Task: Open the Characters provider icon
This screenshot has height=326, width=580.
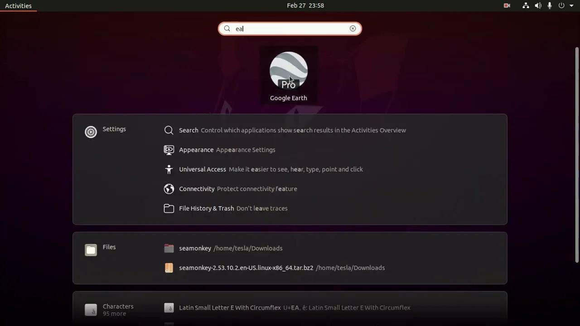Action: (x=91, y=310)
